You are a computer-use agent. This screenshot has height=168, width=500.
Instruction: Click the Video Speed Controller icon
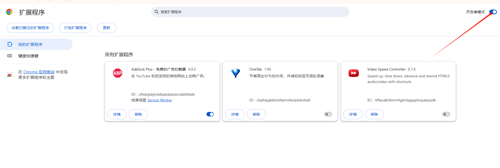[x=354, y=73]
